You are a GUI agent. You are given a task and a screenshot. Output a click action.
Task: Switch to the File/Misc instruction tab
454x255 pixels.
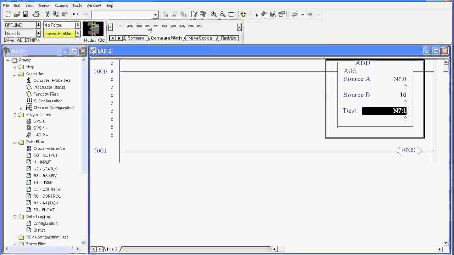point(228,38)
